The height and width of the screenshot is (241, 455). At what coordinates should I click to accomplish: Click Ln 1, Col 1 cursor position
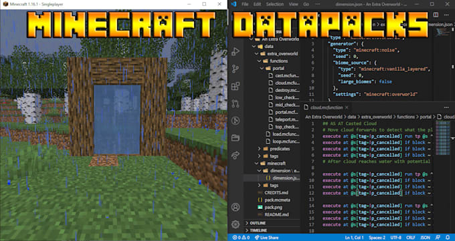354,238
